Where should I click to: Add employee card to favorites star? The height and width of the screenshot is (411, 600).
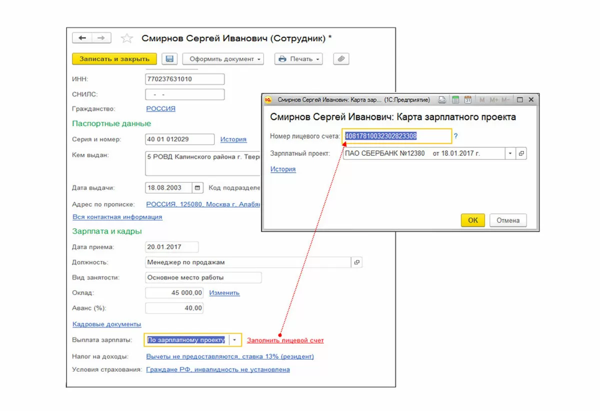[x=127, y=38]
